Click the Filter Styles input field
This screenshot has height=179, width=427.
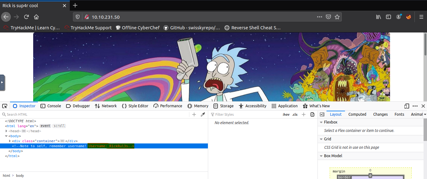pyautogui.click(x=244, y=114)
